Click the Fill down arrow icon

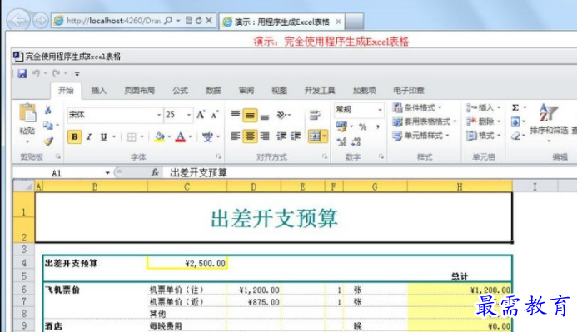[x=515, y=121]
